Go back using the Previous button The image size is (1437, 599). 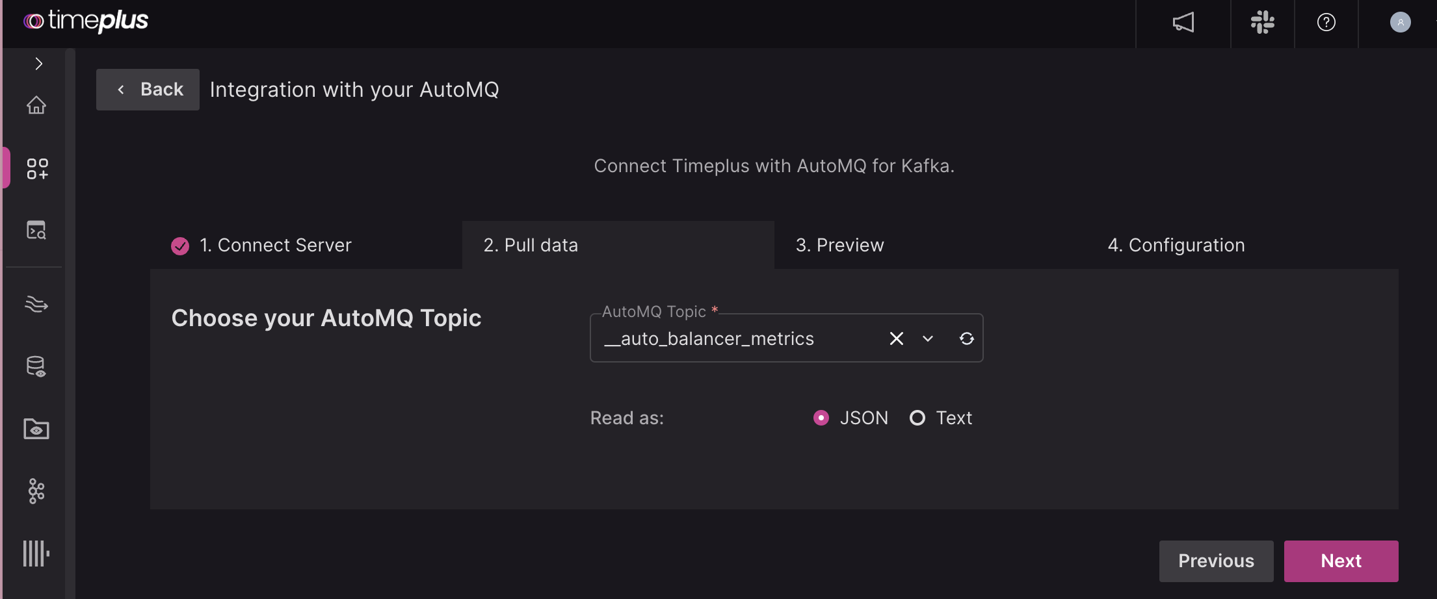point(1215,561)
